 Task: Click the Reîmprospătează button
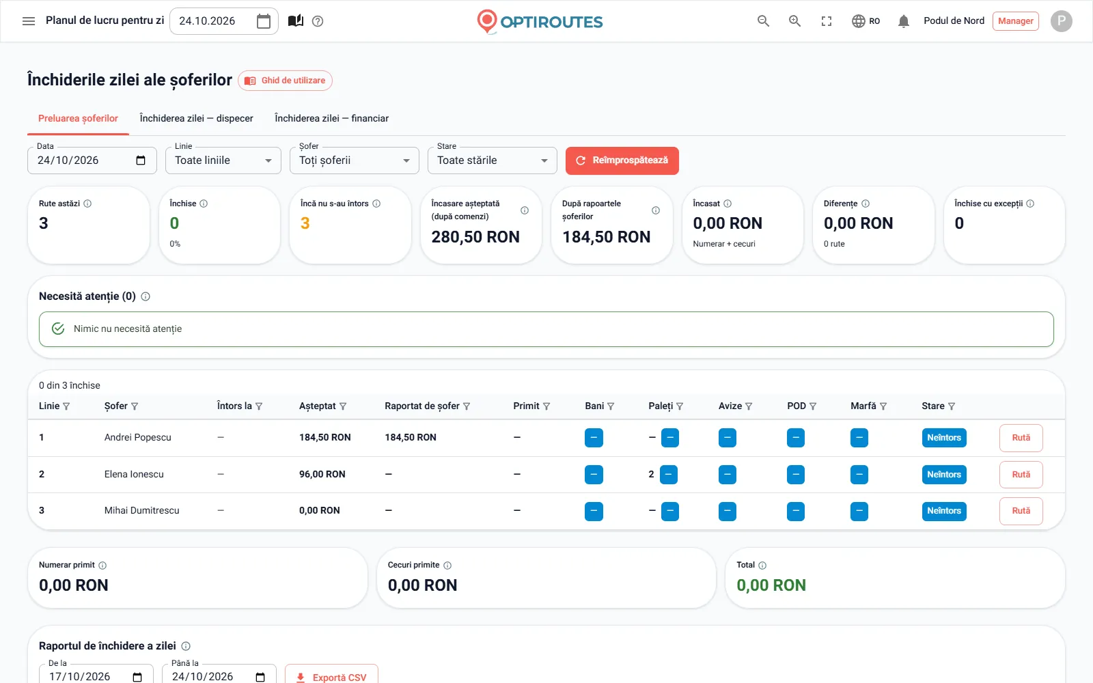point(622,161)
